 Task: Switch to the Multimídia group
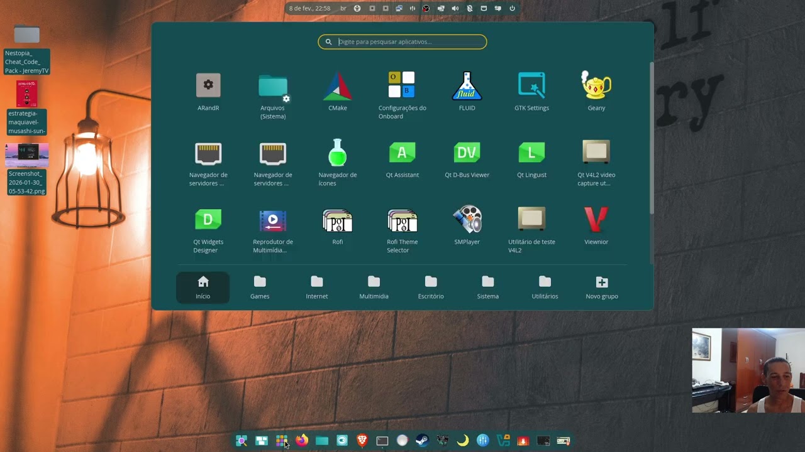tap(374, 288)
